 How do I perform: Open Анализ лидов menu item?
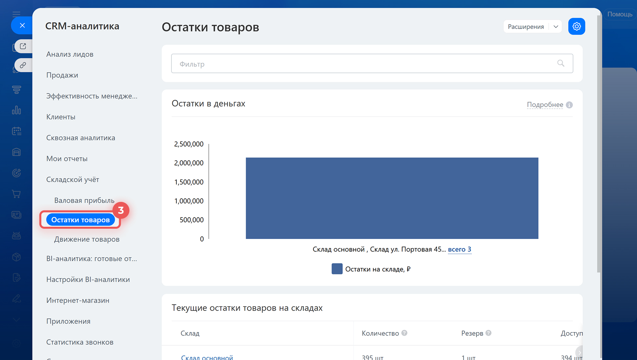[70, 54]
